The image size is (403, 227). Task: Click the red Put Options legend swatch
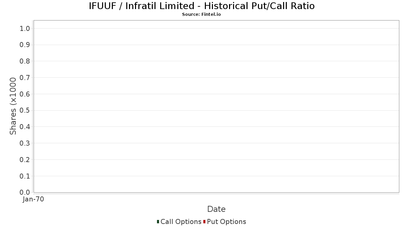tap(204, 222)
